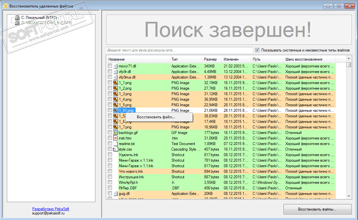Click the 1_3.png image icon
Image resolution: width=358 pixels, height=220 pixels.
click(116, 94)
